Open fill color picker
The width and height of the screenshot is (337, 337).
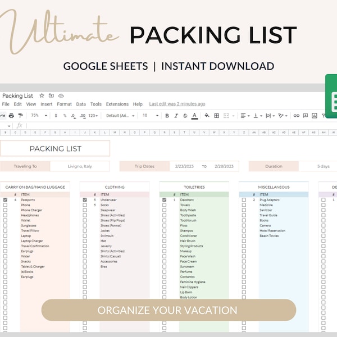[207, 115]
